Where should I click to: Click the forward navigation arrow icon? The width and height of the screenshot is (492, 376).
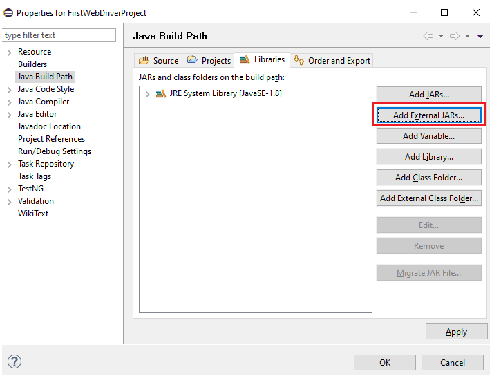(453, 36)
